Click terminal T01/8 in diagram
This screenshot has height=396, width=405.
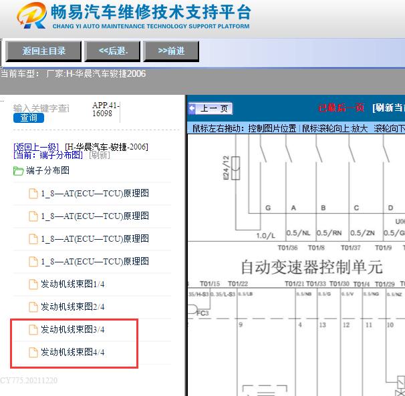click(316, 248)
